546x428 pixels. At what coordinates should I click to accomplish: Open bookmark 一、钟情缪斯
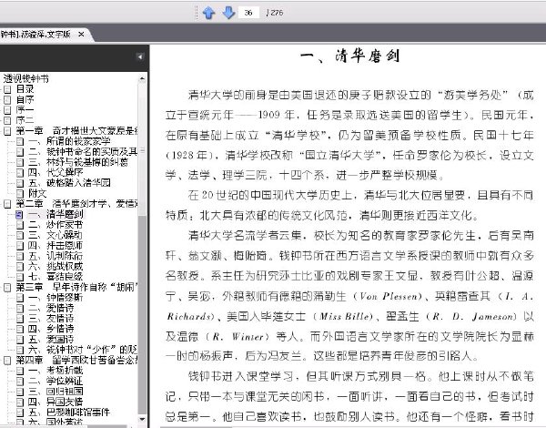56,298
